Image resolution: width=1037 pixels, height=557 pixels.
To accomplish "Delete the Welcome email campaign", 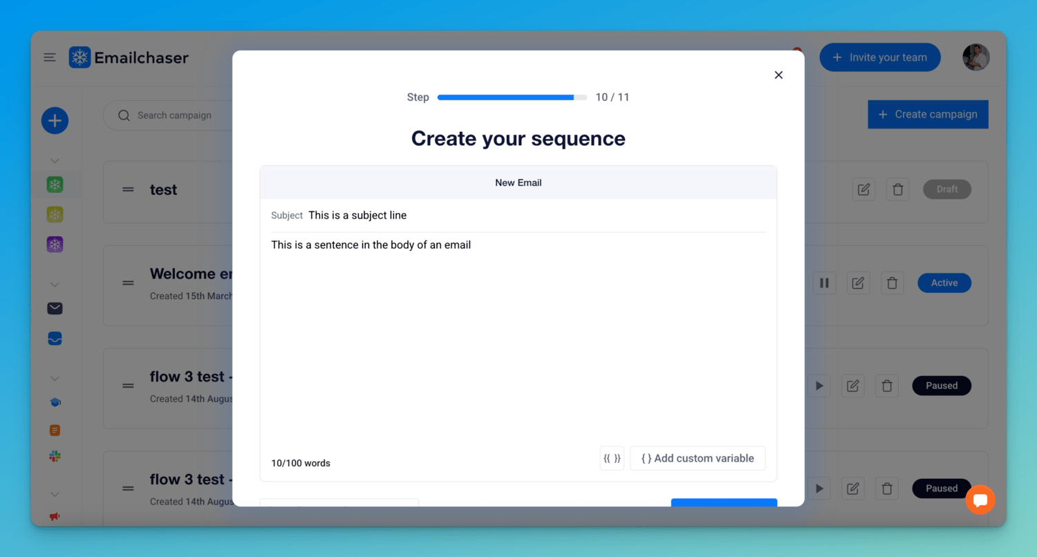I will [892, 283].
